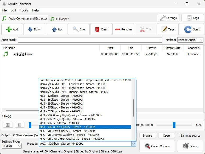The image size is (205, 154).
Task: Expand the Method dropdown showing Encode Audio
Action: pos(190,40)
